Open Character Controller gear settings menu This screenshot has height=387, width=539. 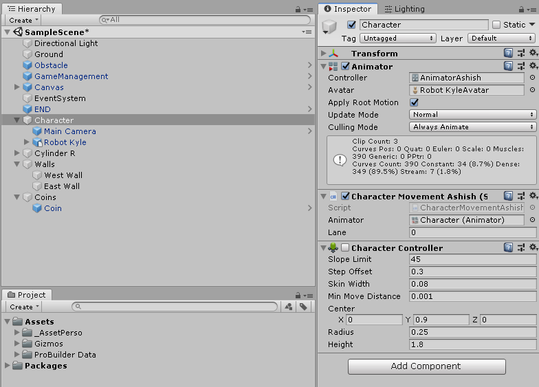(533, 247)
